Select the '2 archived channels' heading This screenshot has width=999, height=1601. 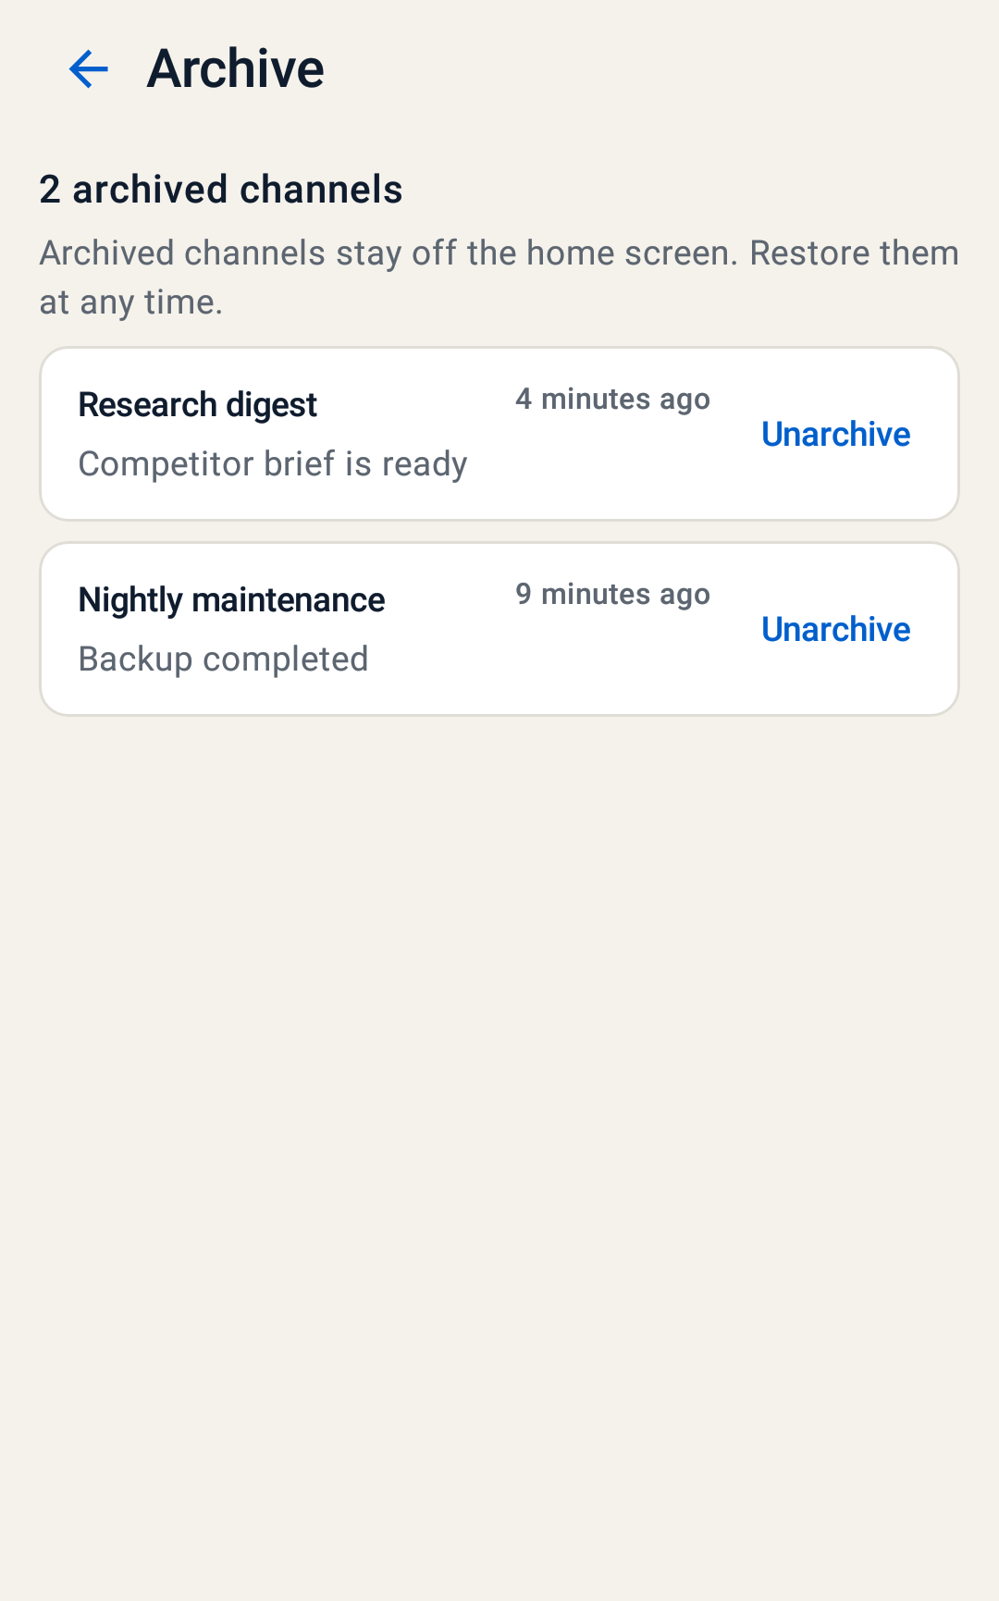tap(221, 190)
